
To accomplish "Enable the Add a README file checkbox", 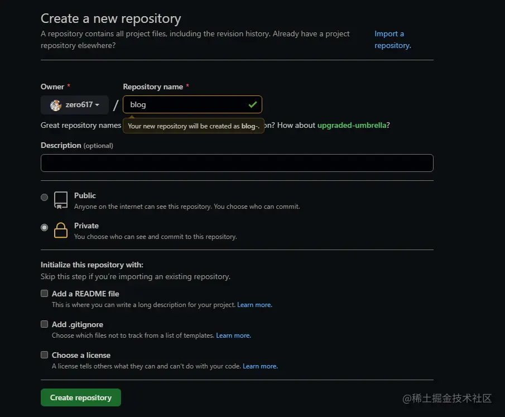I will coord(45,293).
